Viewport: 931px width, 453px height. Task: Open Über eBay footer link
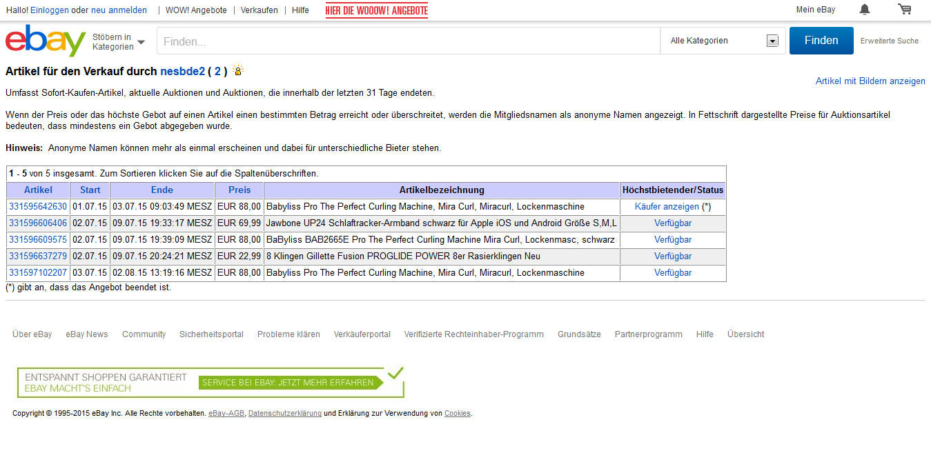point(32,334)
